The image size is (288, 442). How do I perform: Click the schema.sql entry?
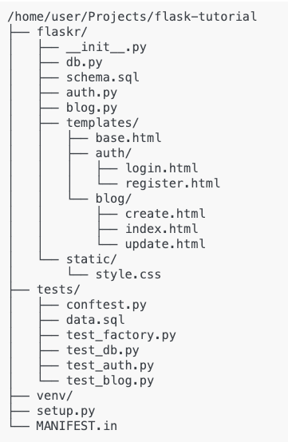pyautogui.click(x=103, y=77)
